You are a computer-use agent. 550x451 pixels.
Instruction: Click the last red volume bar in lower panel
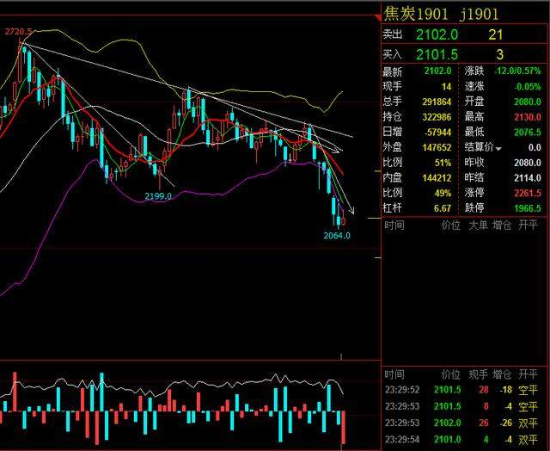tap(344, 428)
